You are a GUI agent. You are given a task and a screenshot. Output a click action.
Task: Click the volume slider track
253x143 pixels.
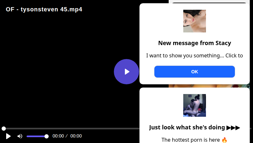[x=36, y=136]
